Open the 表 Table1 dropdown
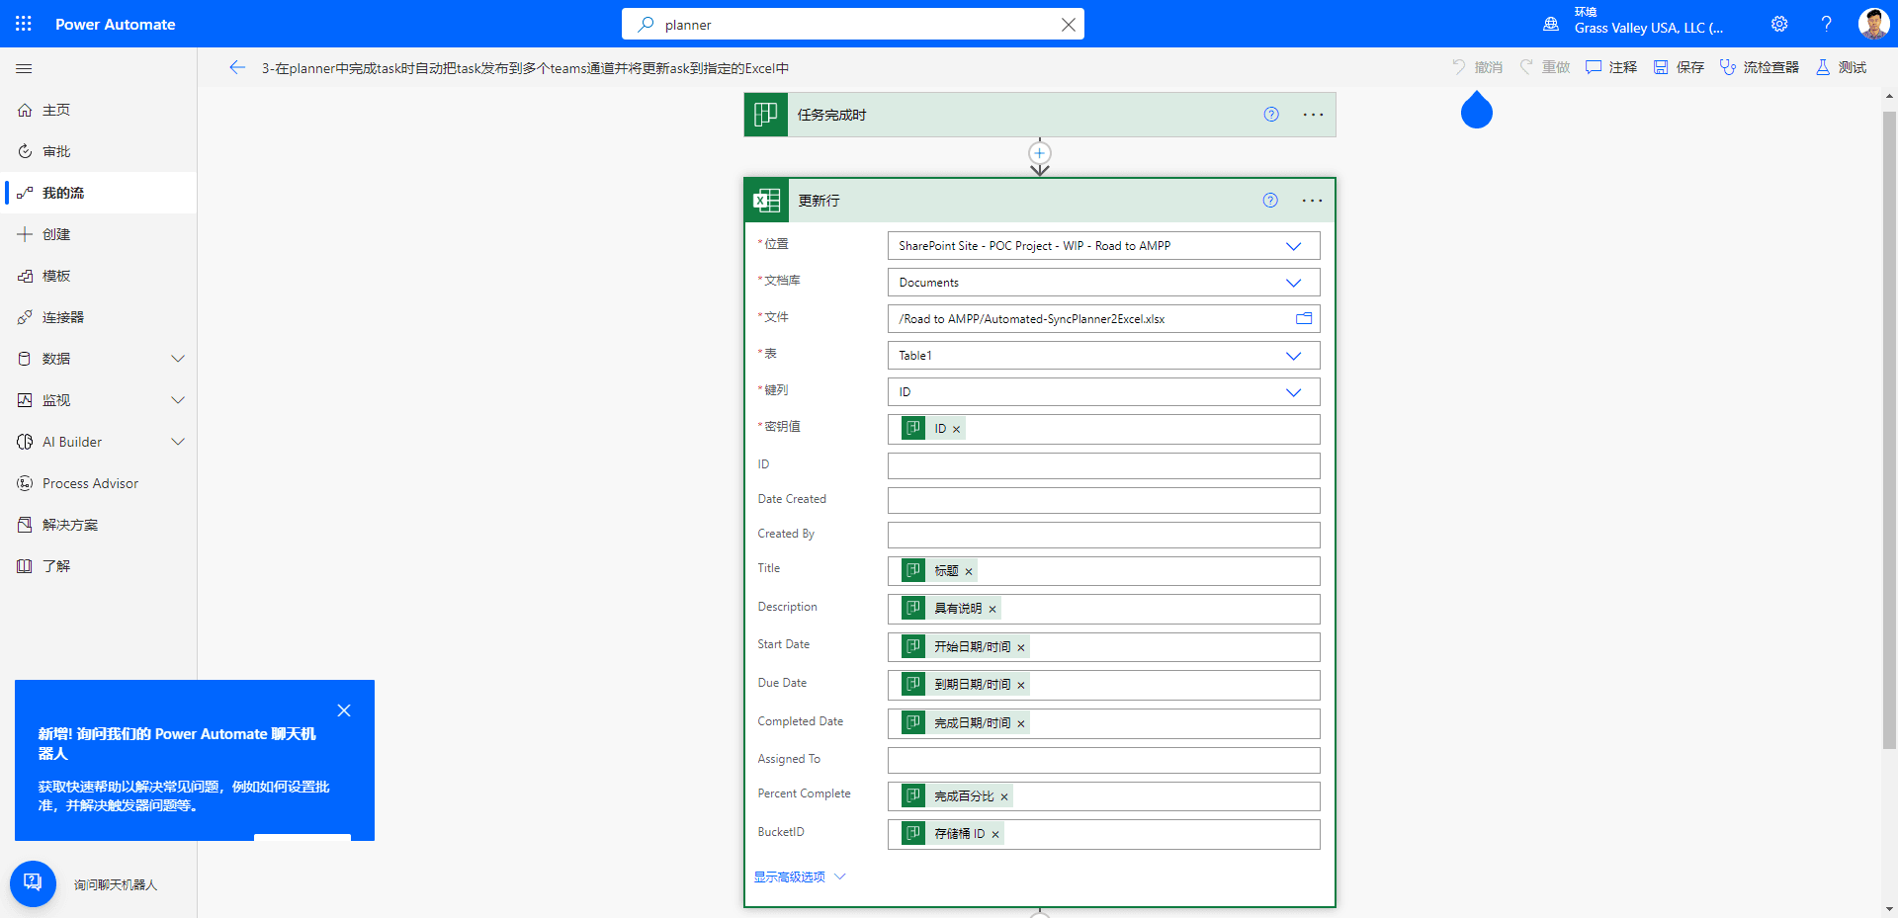The image size is (1898, 918). [1293, 356]
